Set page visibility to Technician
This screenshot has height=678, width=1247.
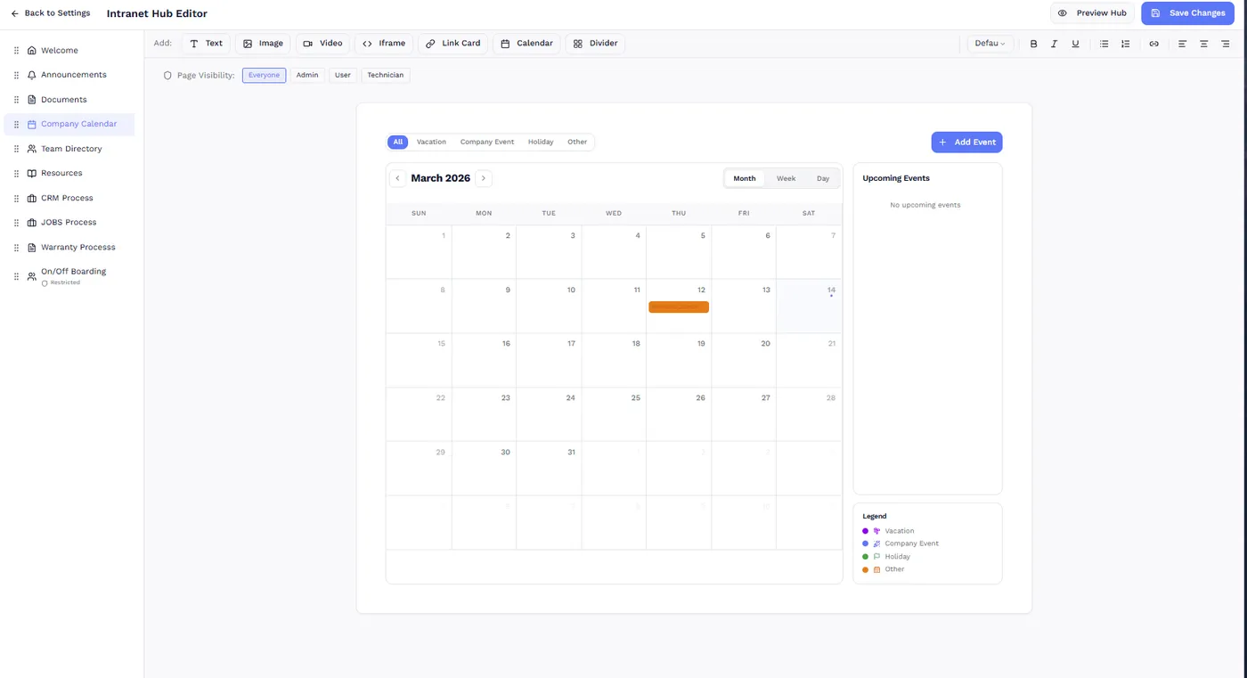pyautogui.click(x=386, y=76)
